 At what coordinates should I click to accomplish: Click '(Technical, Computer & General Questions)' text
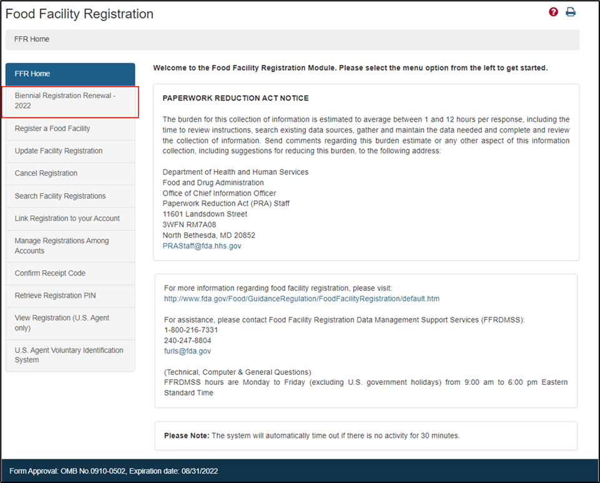238,372
